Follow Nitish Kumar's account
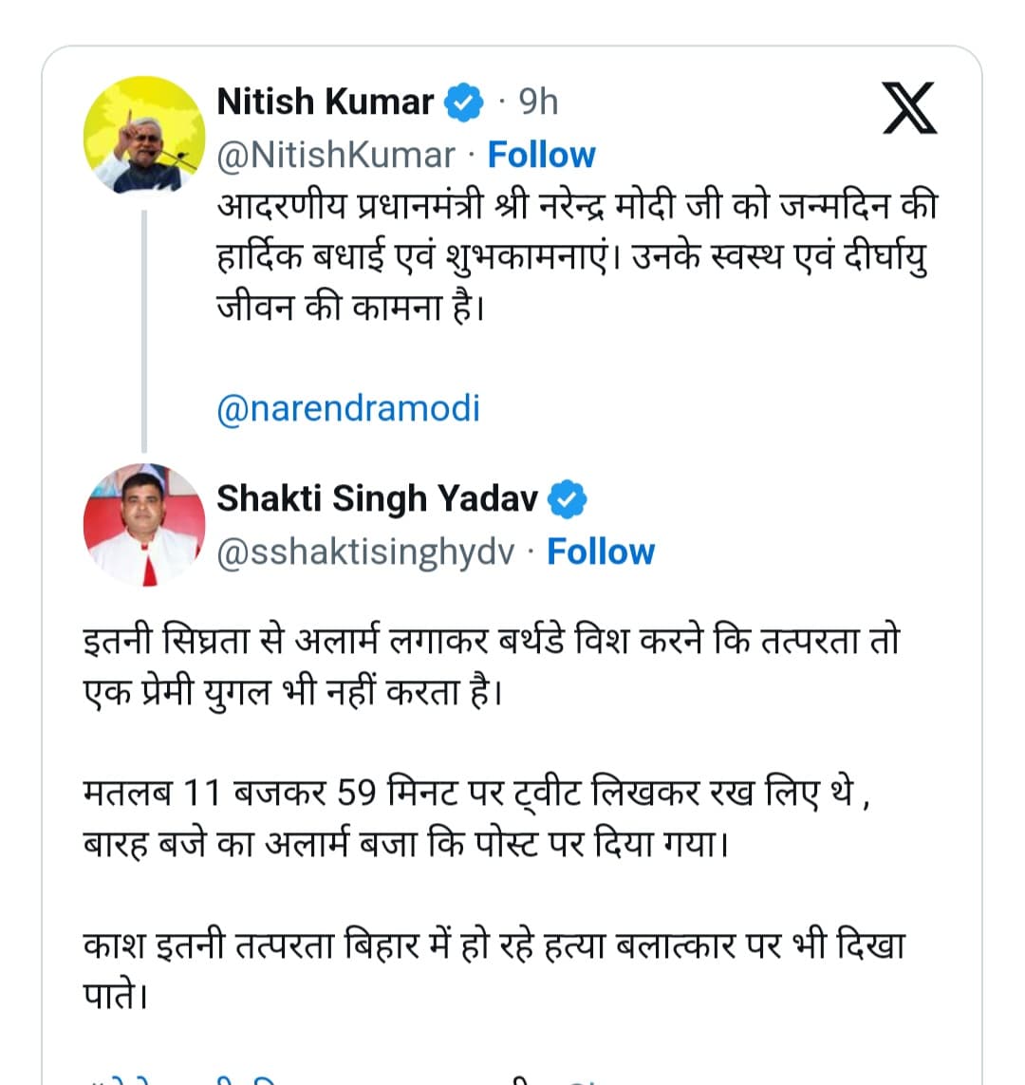This screenshot has width=1025, height=1085. tap(541, 154)
